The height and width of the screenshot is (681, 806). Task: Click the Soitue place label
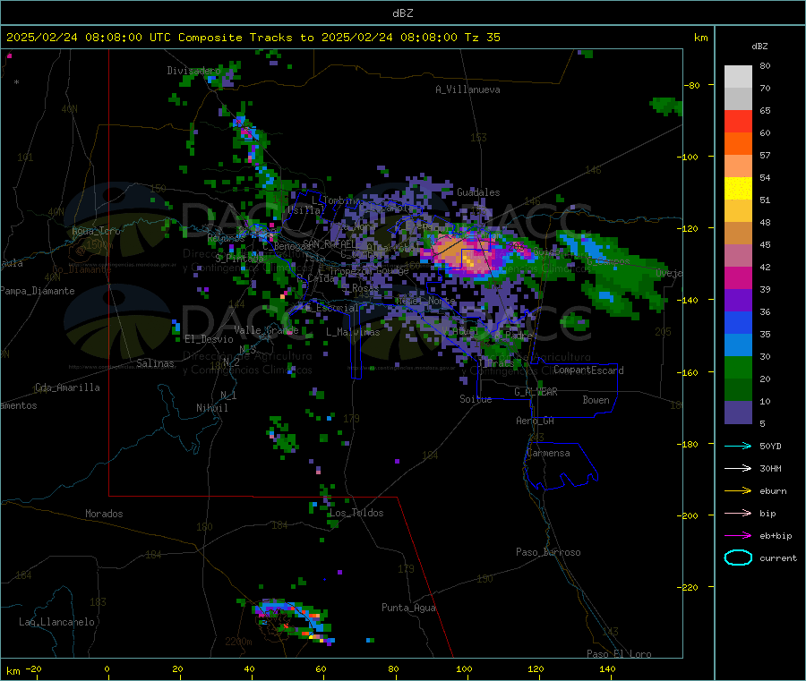[x=476, y=399]
